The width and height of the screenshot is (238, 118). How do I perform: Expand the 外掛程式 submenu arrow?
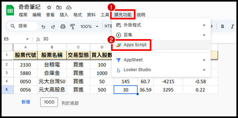tap(204, 25)
